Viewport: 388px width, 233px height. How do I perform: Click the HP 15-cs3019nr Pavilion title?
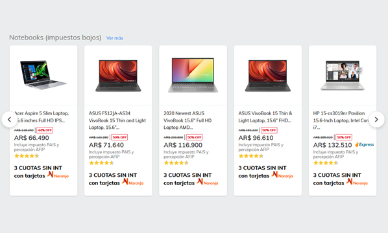341,120
